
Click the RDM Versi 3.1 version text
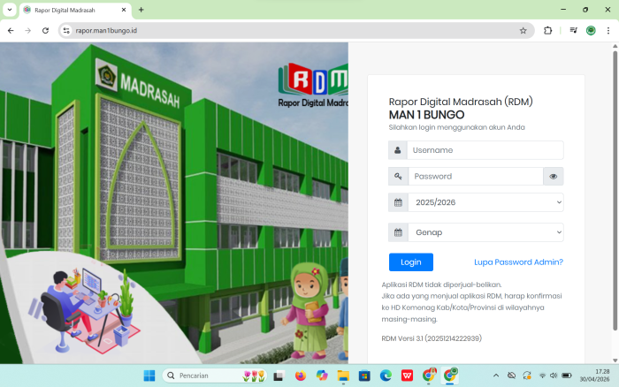click(432, 338)
